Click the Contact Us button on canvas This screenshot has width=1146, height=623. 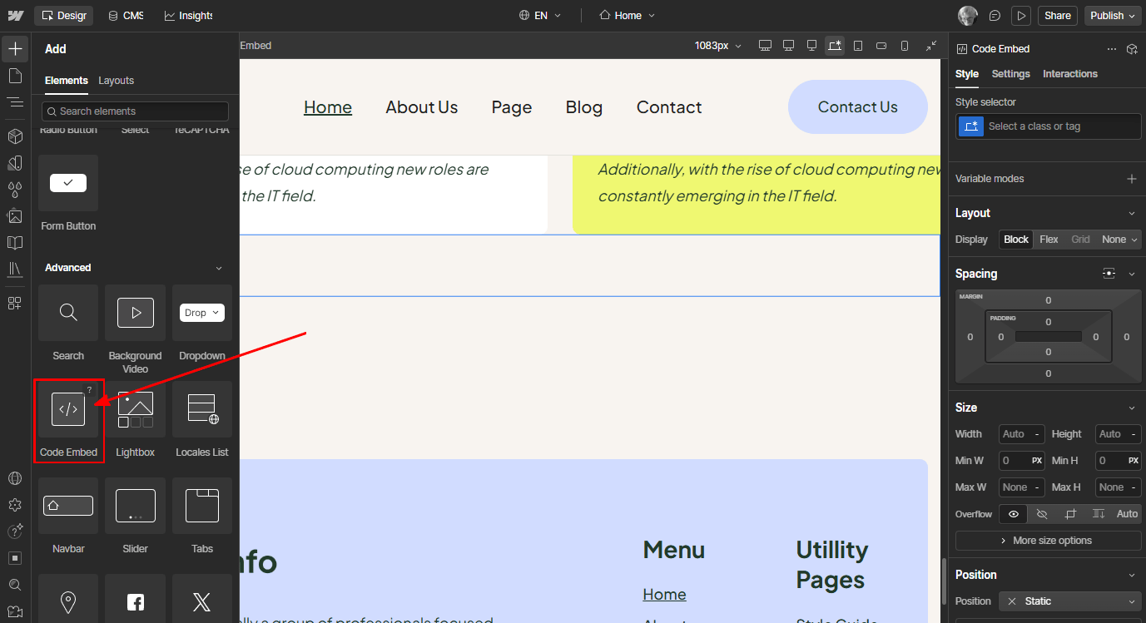click(x=858, y=107)
